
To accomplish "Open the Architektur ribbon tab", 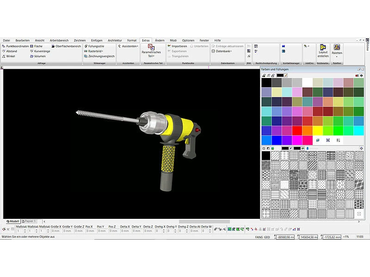I will (115, 41).
